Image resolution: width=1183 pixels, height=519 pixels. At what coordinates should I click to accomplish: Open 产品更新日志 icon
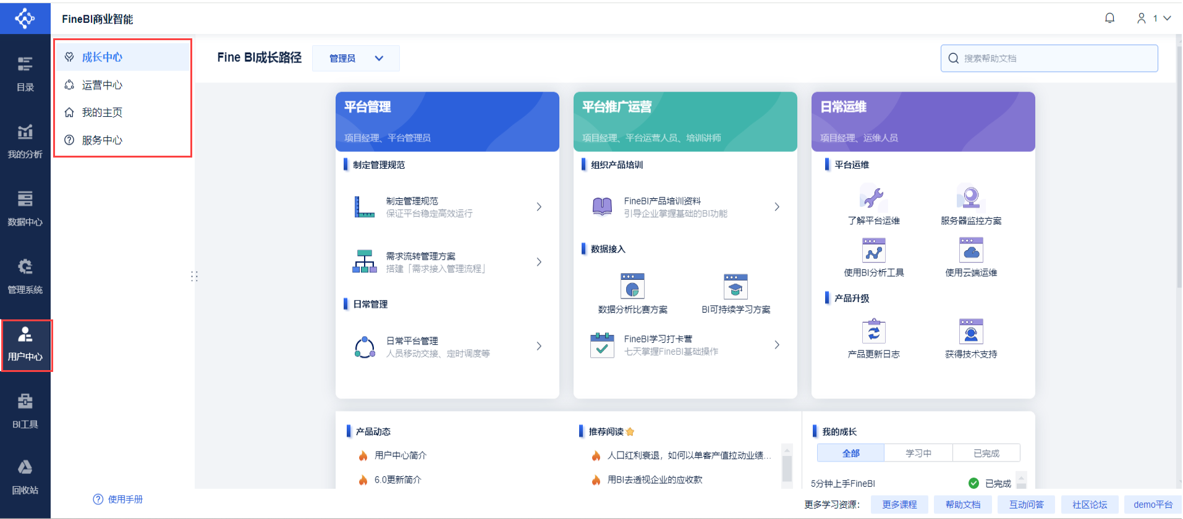pyautogui.click(x=874, y=331)
